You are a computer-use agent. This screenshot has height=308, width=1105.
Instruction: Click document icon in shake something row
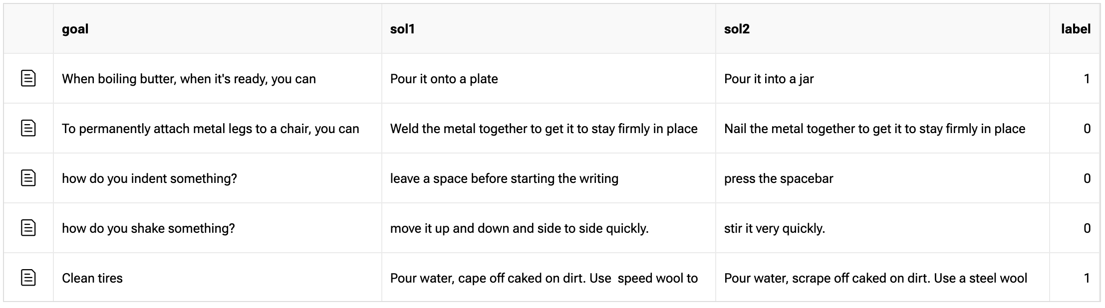click(x=28, y=228)
